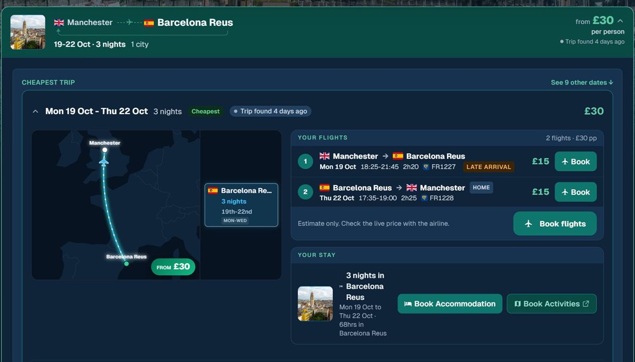Click the Spain flag in flight 2 row

(324, 188)
